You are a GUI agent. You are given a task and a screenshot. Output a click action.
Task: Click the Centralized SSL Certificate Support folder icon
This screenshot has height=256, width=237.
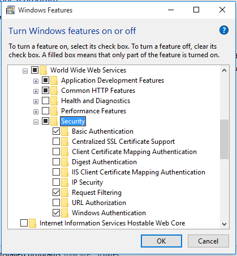pos(65,142)
